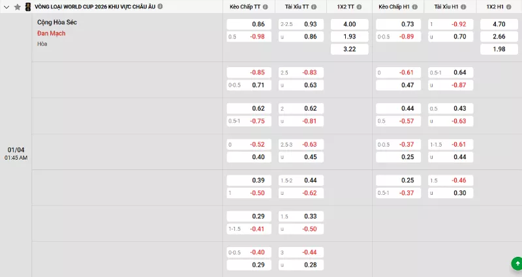Pick the -0.92 first-half over odds
Viewport: 522px width, 277px height.
450,24
